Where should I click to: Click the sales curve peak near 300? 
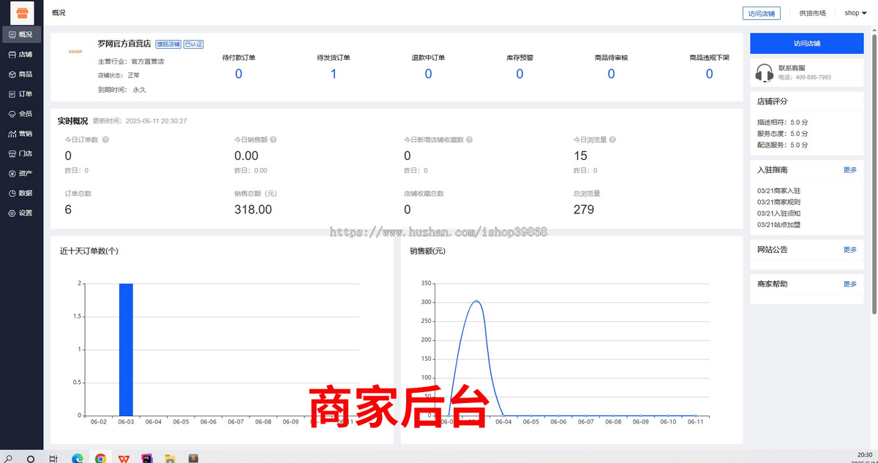coord(475,300)
